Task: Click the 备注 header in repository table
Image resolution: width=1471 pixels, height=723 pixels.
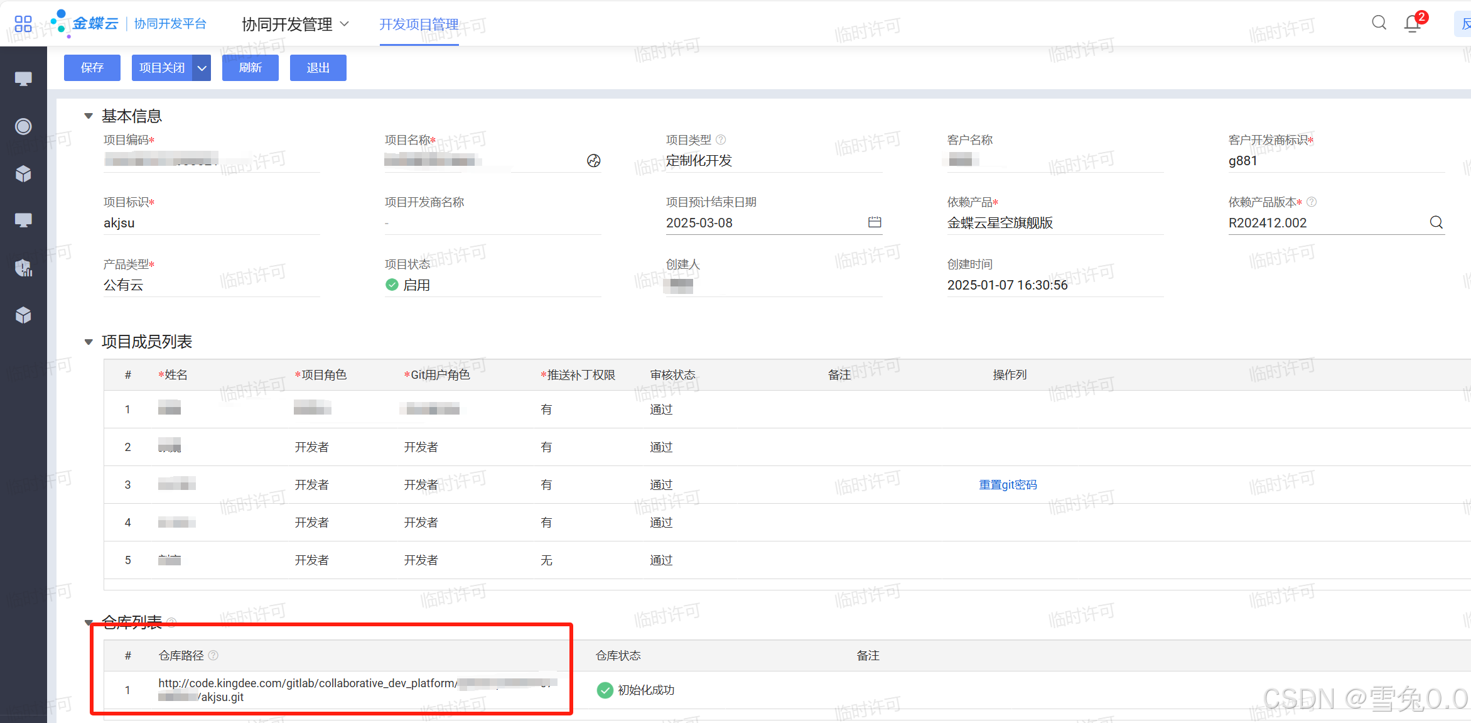Action: (868, 655)
